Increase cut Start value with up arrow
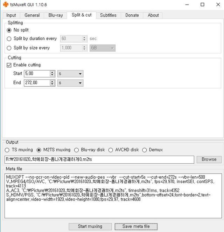The width and height of the screenshot is (224, 232). pyautogui.click(x=52, y=72)
